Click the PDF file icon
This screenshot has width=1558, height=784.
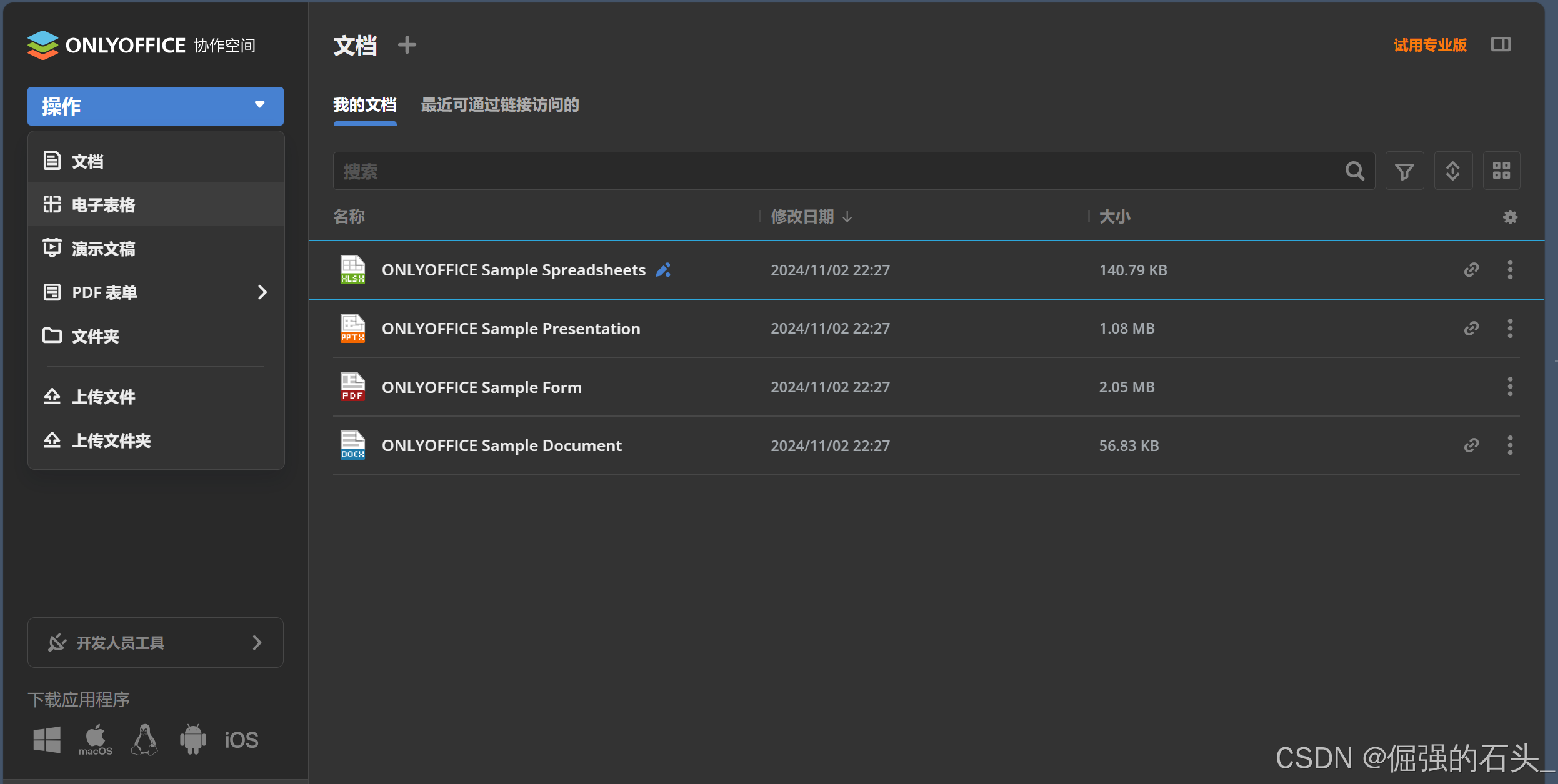coord(352,387)
